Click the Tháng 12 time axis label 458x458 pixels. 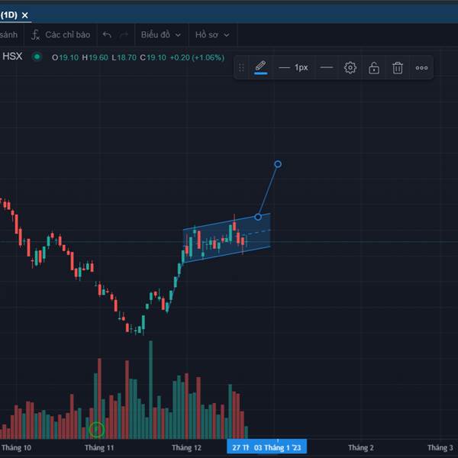pos(186,447)
